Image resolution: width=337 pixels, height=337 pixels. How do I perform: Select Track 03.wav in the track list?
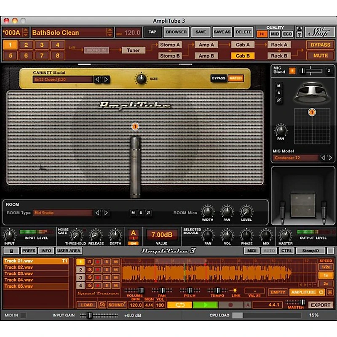[x=36, y=273]
